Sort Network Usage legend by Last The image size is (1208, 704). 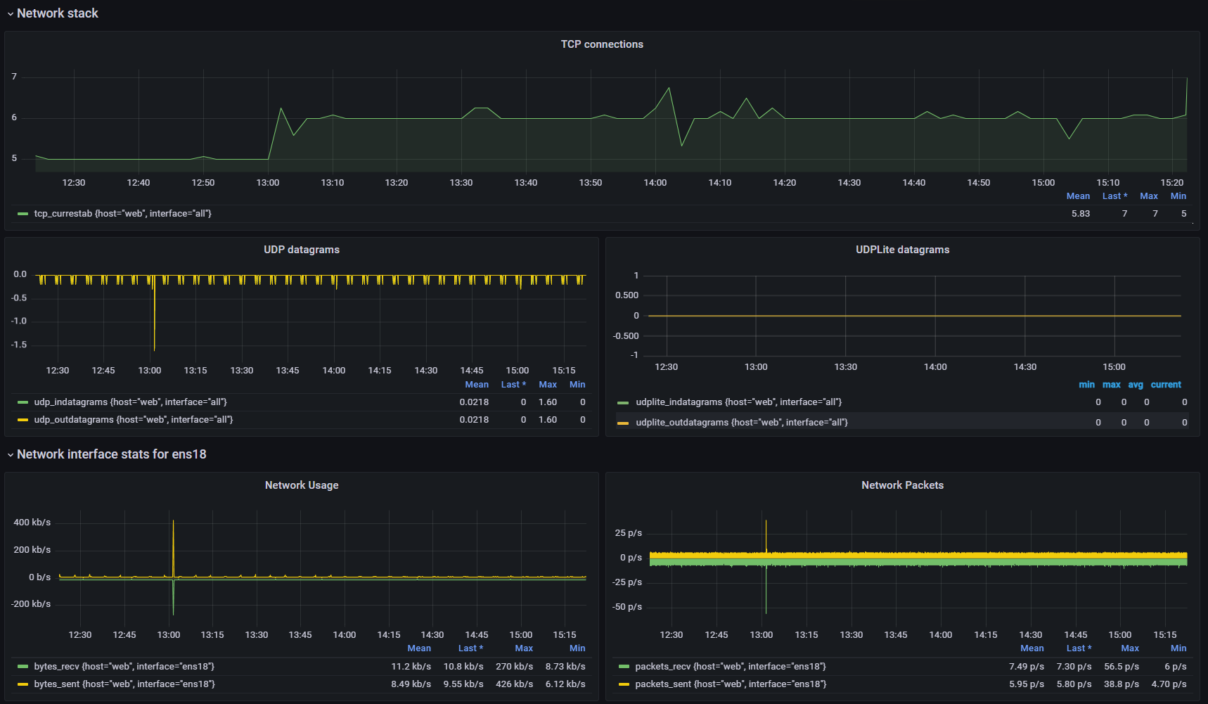coord(470,648)
